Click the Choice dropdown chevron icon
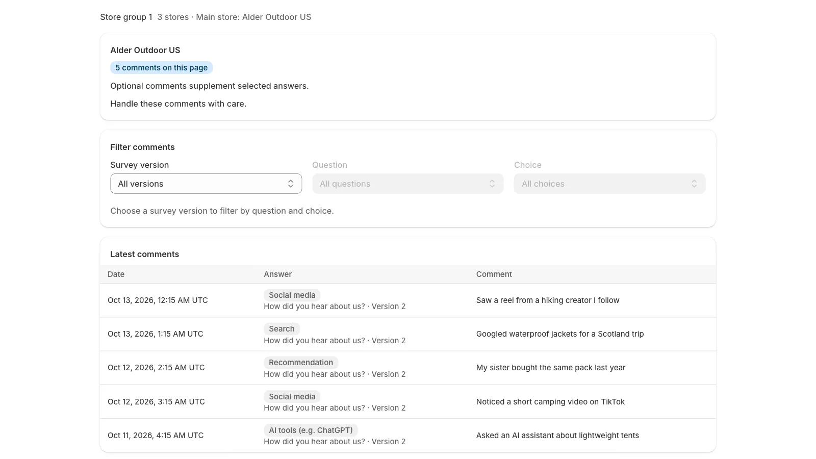 pos(694,184)
